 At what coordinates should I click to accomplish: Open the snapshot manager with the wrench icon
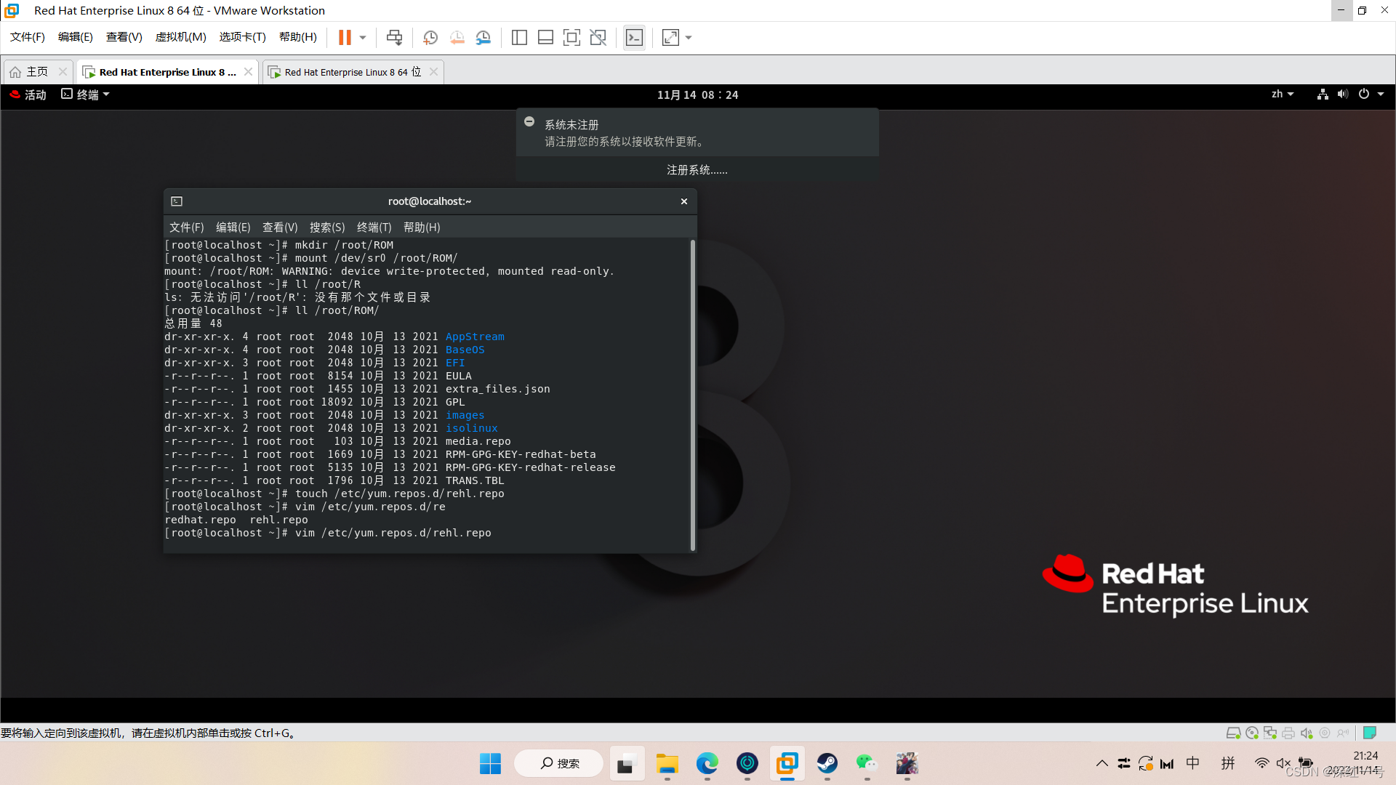tap(484, 37)
